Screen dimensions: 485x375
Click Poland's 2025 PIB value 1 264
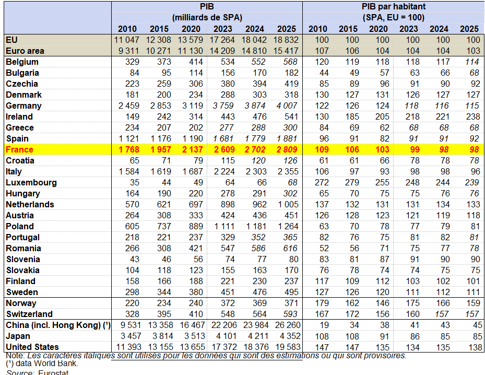(288, 227)
